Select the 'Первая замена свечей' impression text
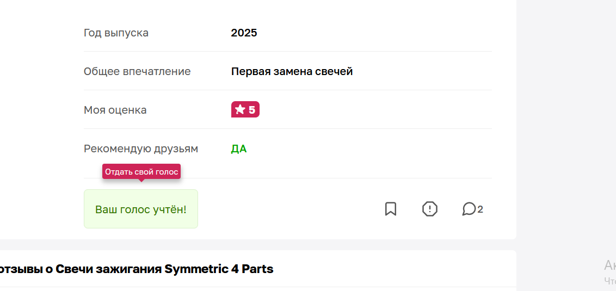 [x=292, y=71]
